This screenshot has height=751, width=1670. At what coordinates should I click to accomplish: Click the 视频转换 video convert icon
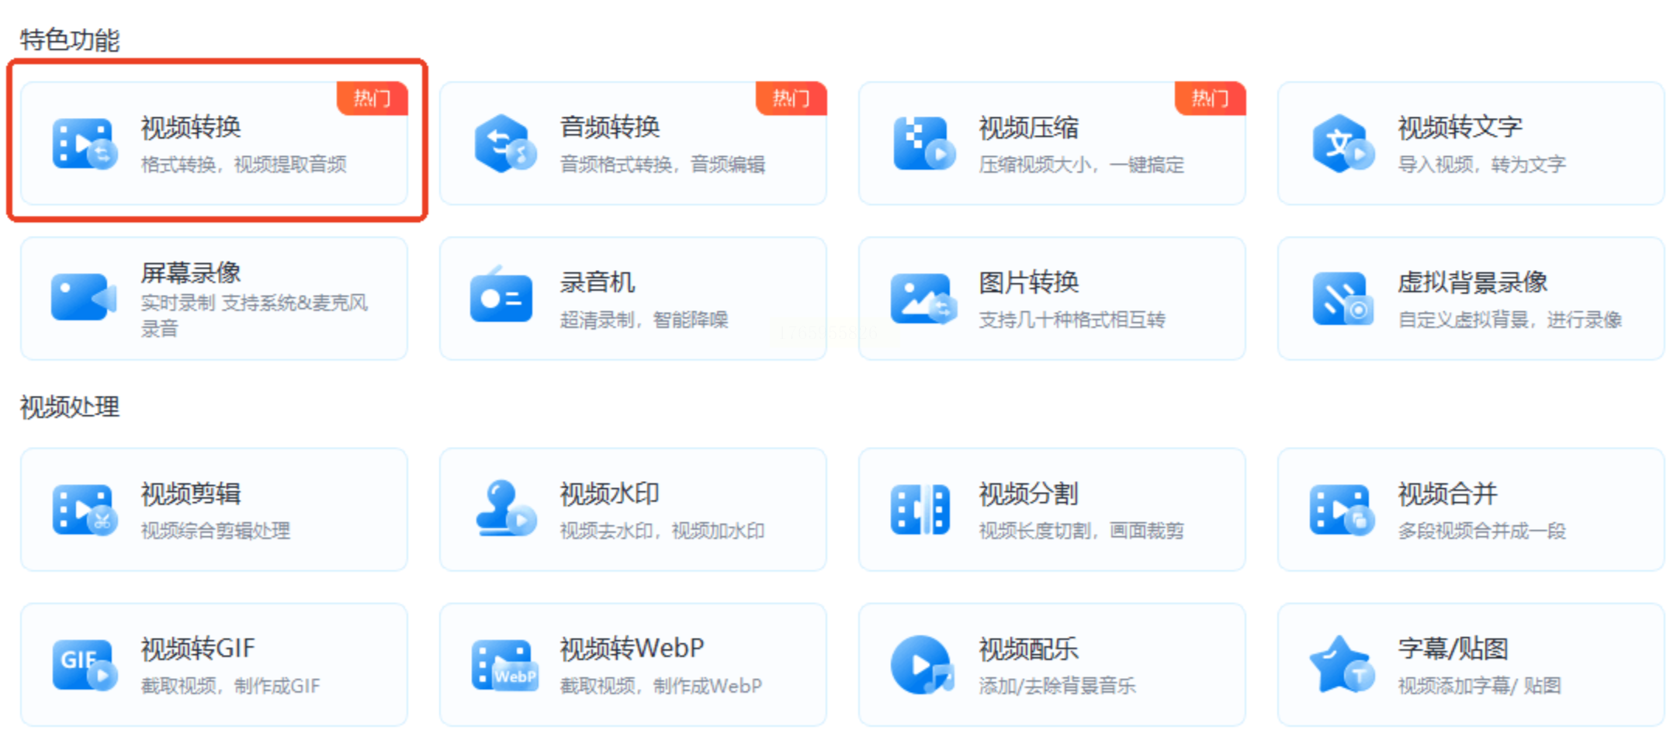click(x=85, y=144)
